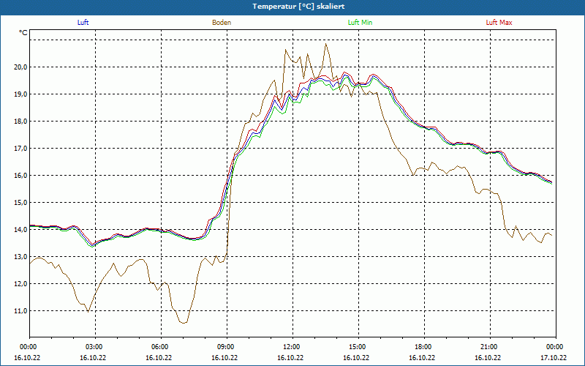Screen dimensions: 585x366
Task: Click the 06:00 time axis label
Action: pos(161,347)
